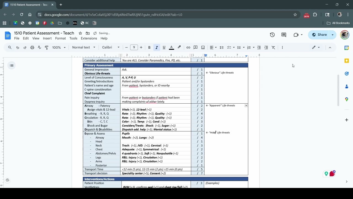
Task: Open Google Tasks side panel
Action: [347, 74]
